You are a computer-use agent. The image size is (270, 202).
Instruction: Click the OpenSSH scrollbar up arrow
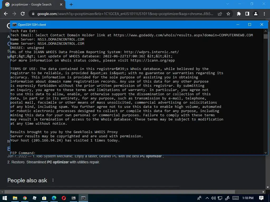266,31
